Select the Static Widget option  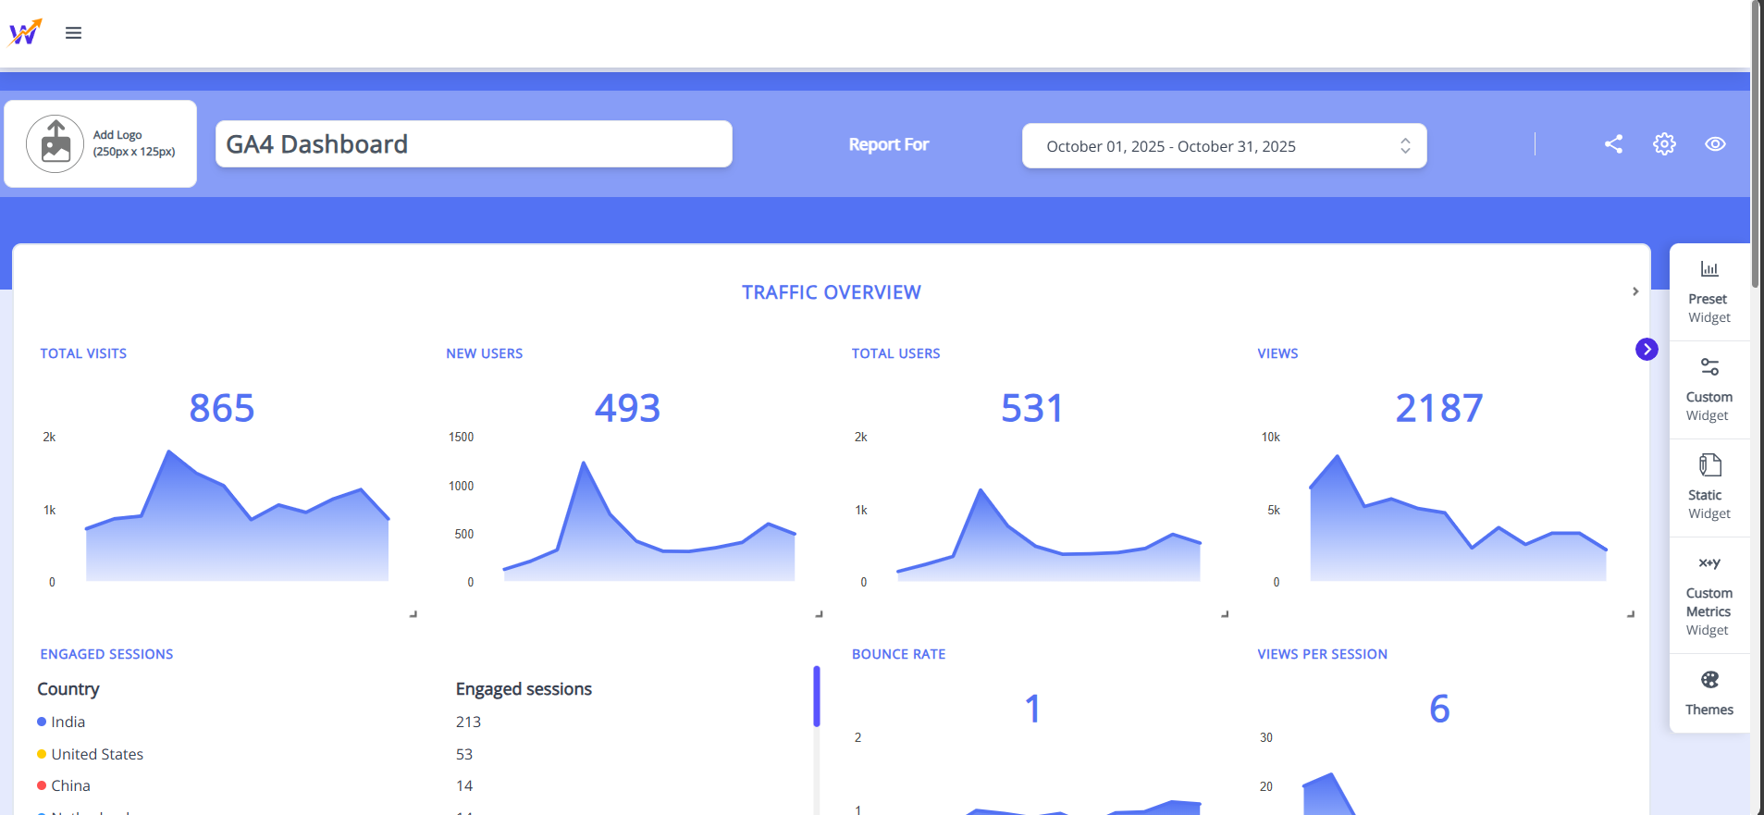coord(1708,488)
